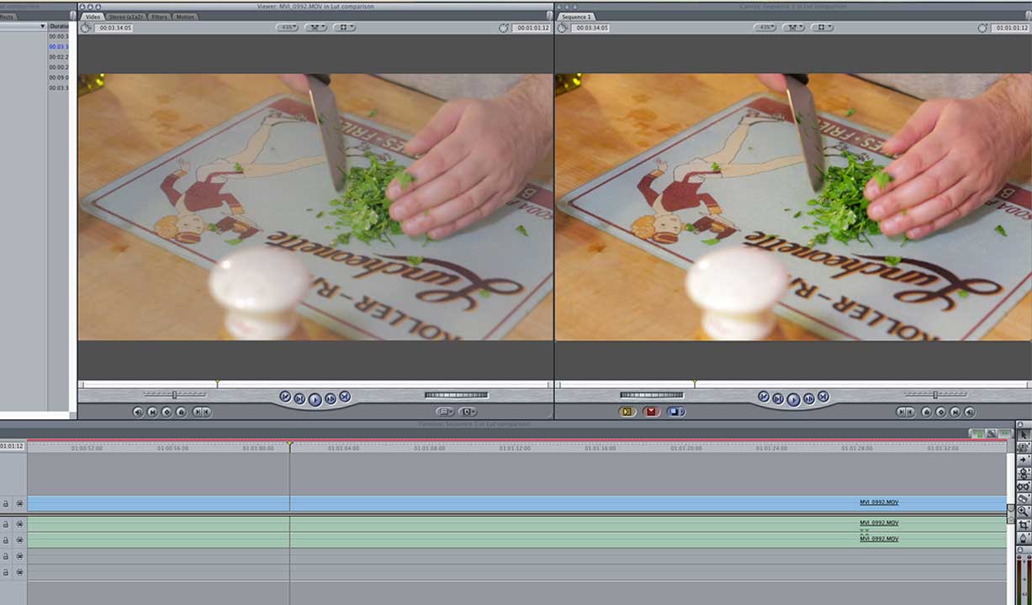Click Mark In/Out button pair in Viewer

(202, 412)
